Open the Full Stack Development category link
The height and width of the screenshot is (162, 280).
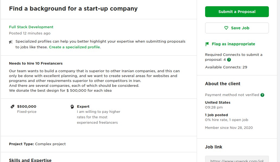point(31,27)
